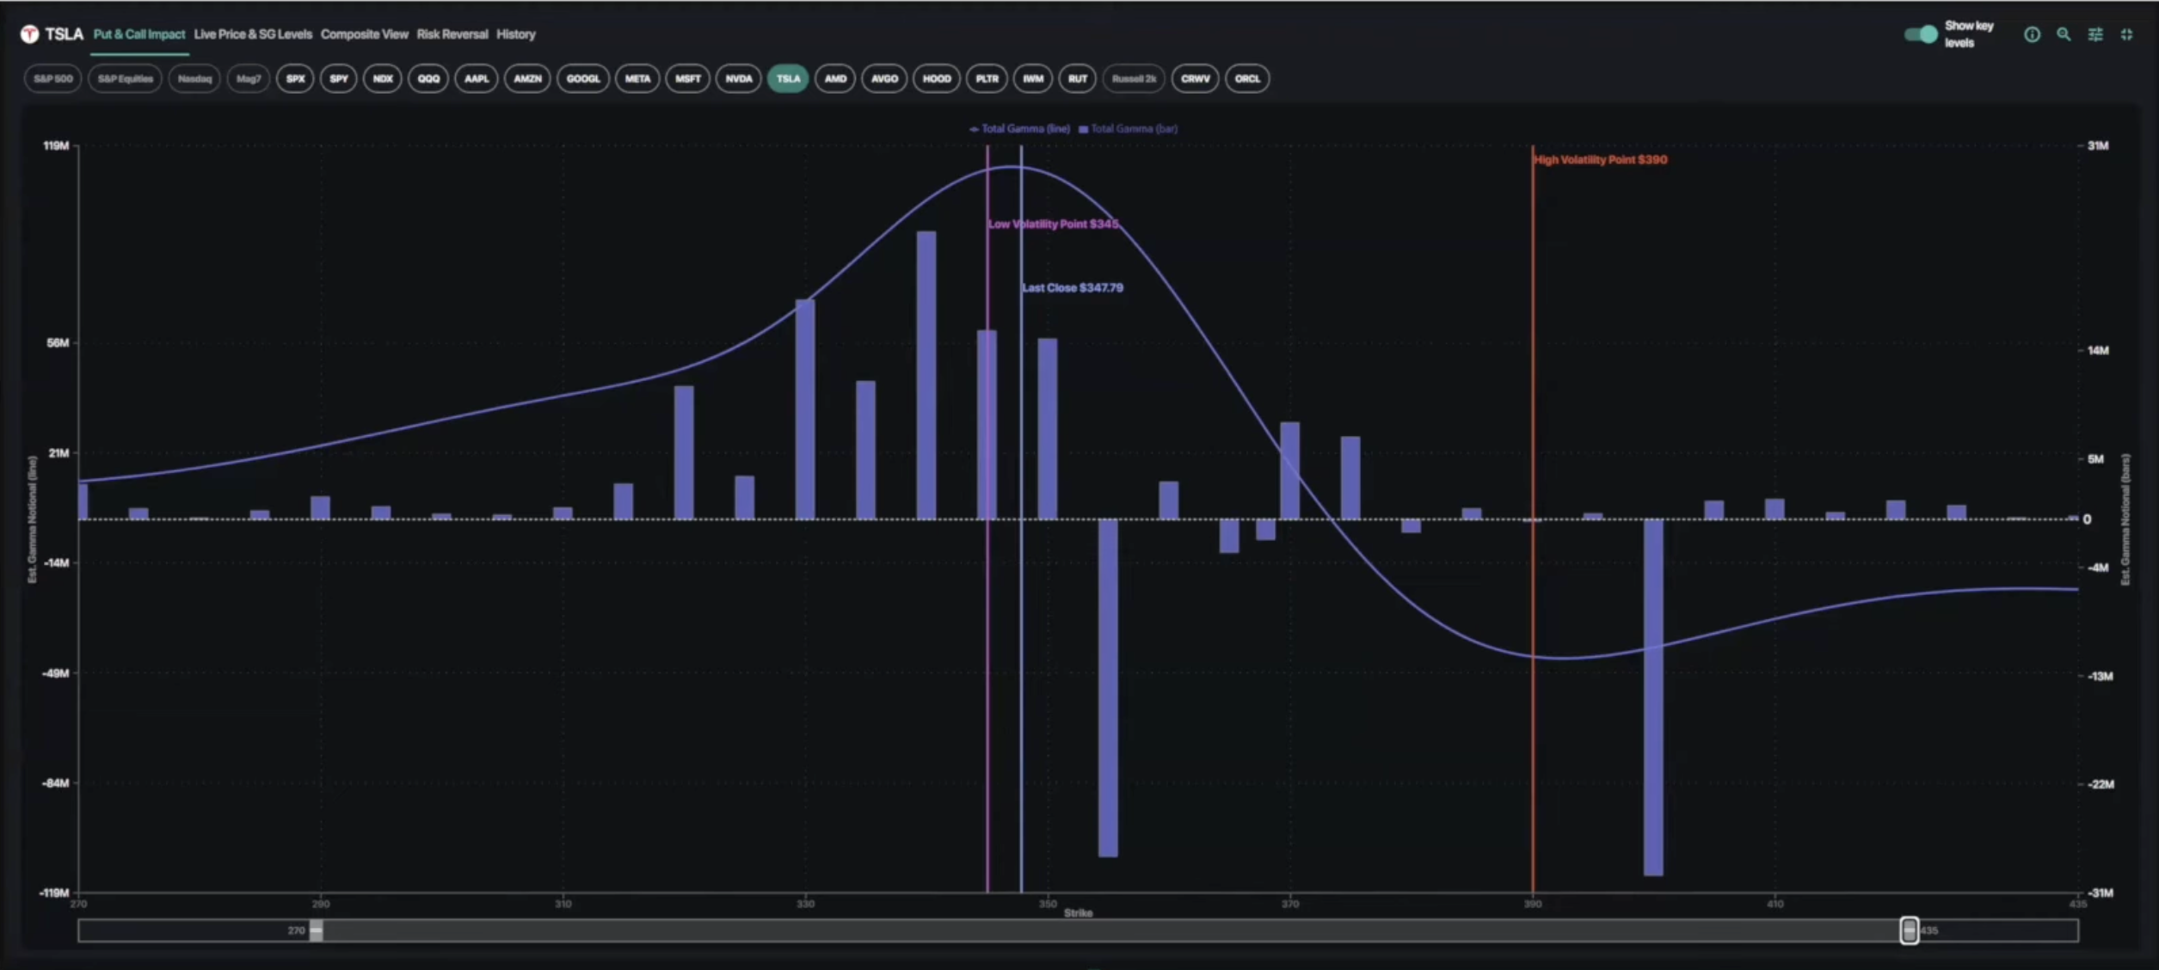This screenshot has height=970, width=2159.
Task: Select the NVDA ticker pill
Action: [x=737, y=78]
